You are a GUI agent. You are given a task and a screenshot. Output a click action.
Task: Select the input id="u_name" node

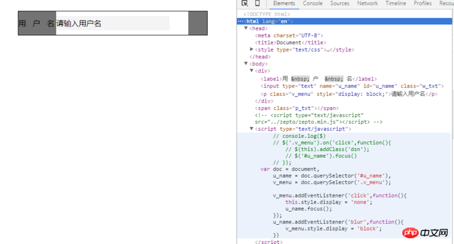click(352, 86)
